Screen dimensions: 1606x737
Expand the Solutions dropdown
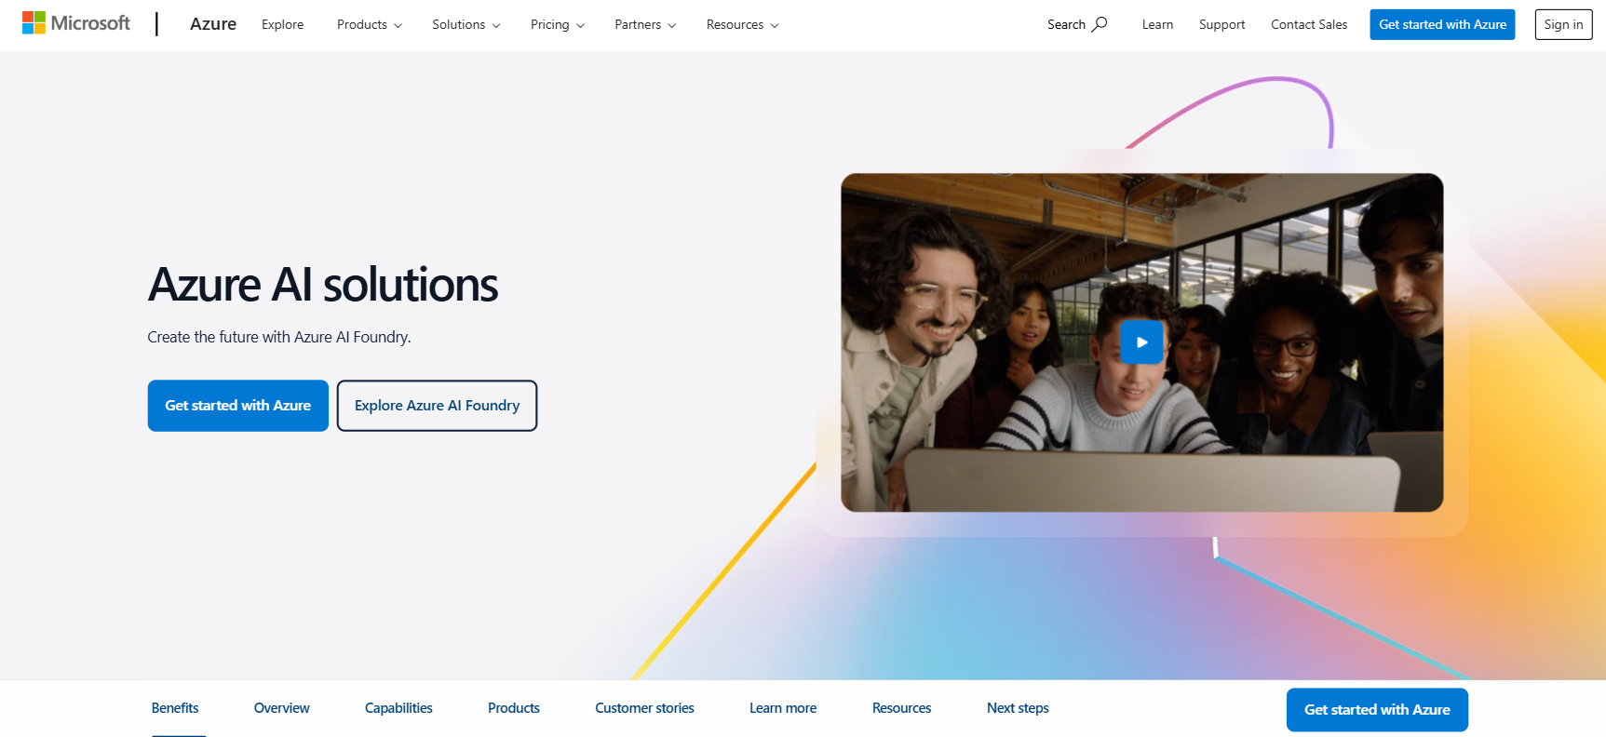tap(466, 24)
